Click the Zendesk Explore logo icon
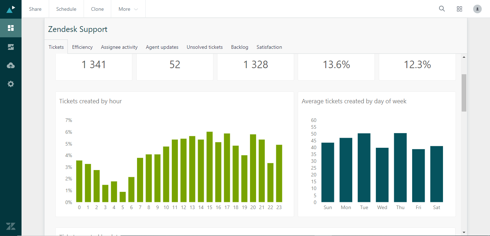 tap(11, 9)
